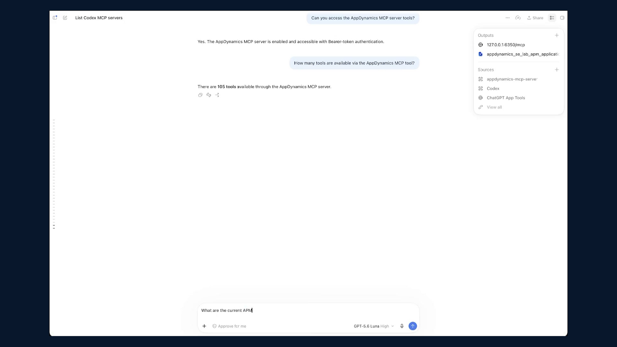This screenshot has height=347, width=617.
Task: Add a new output with plus icon
Action: tap(557, 35)
